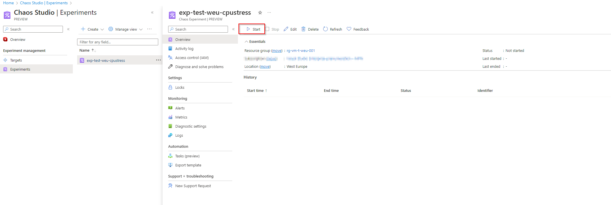Image resolution: width=611 pixels, height=205 pixels.
Task: Click the Logs icon
Action: click(x=170, y=135)
